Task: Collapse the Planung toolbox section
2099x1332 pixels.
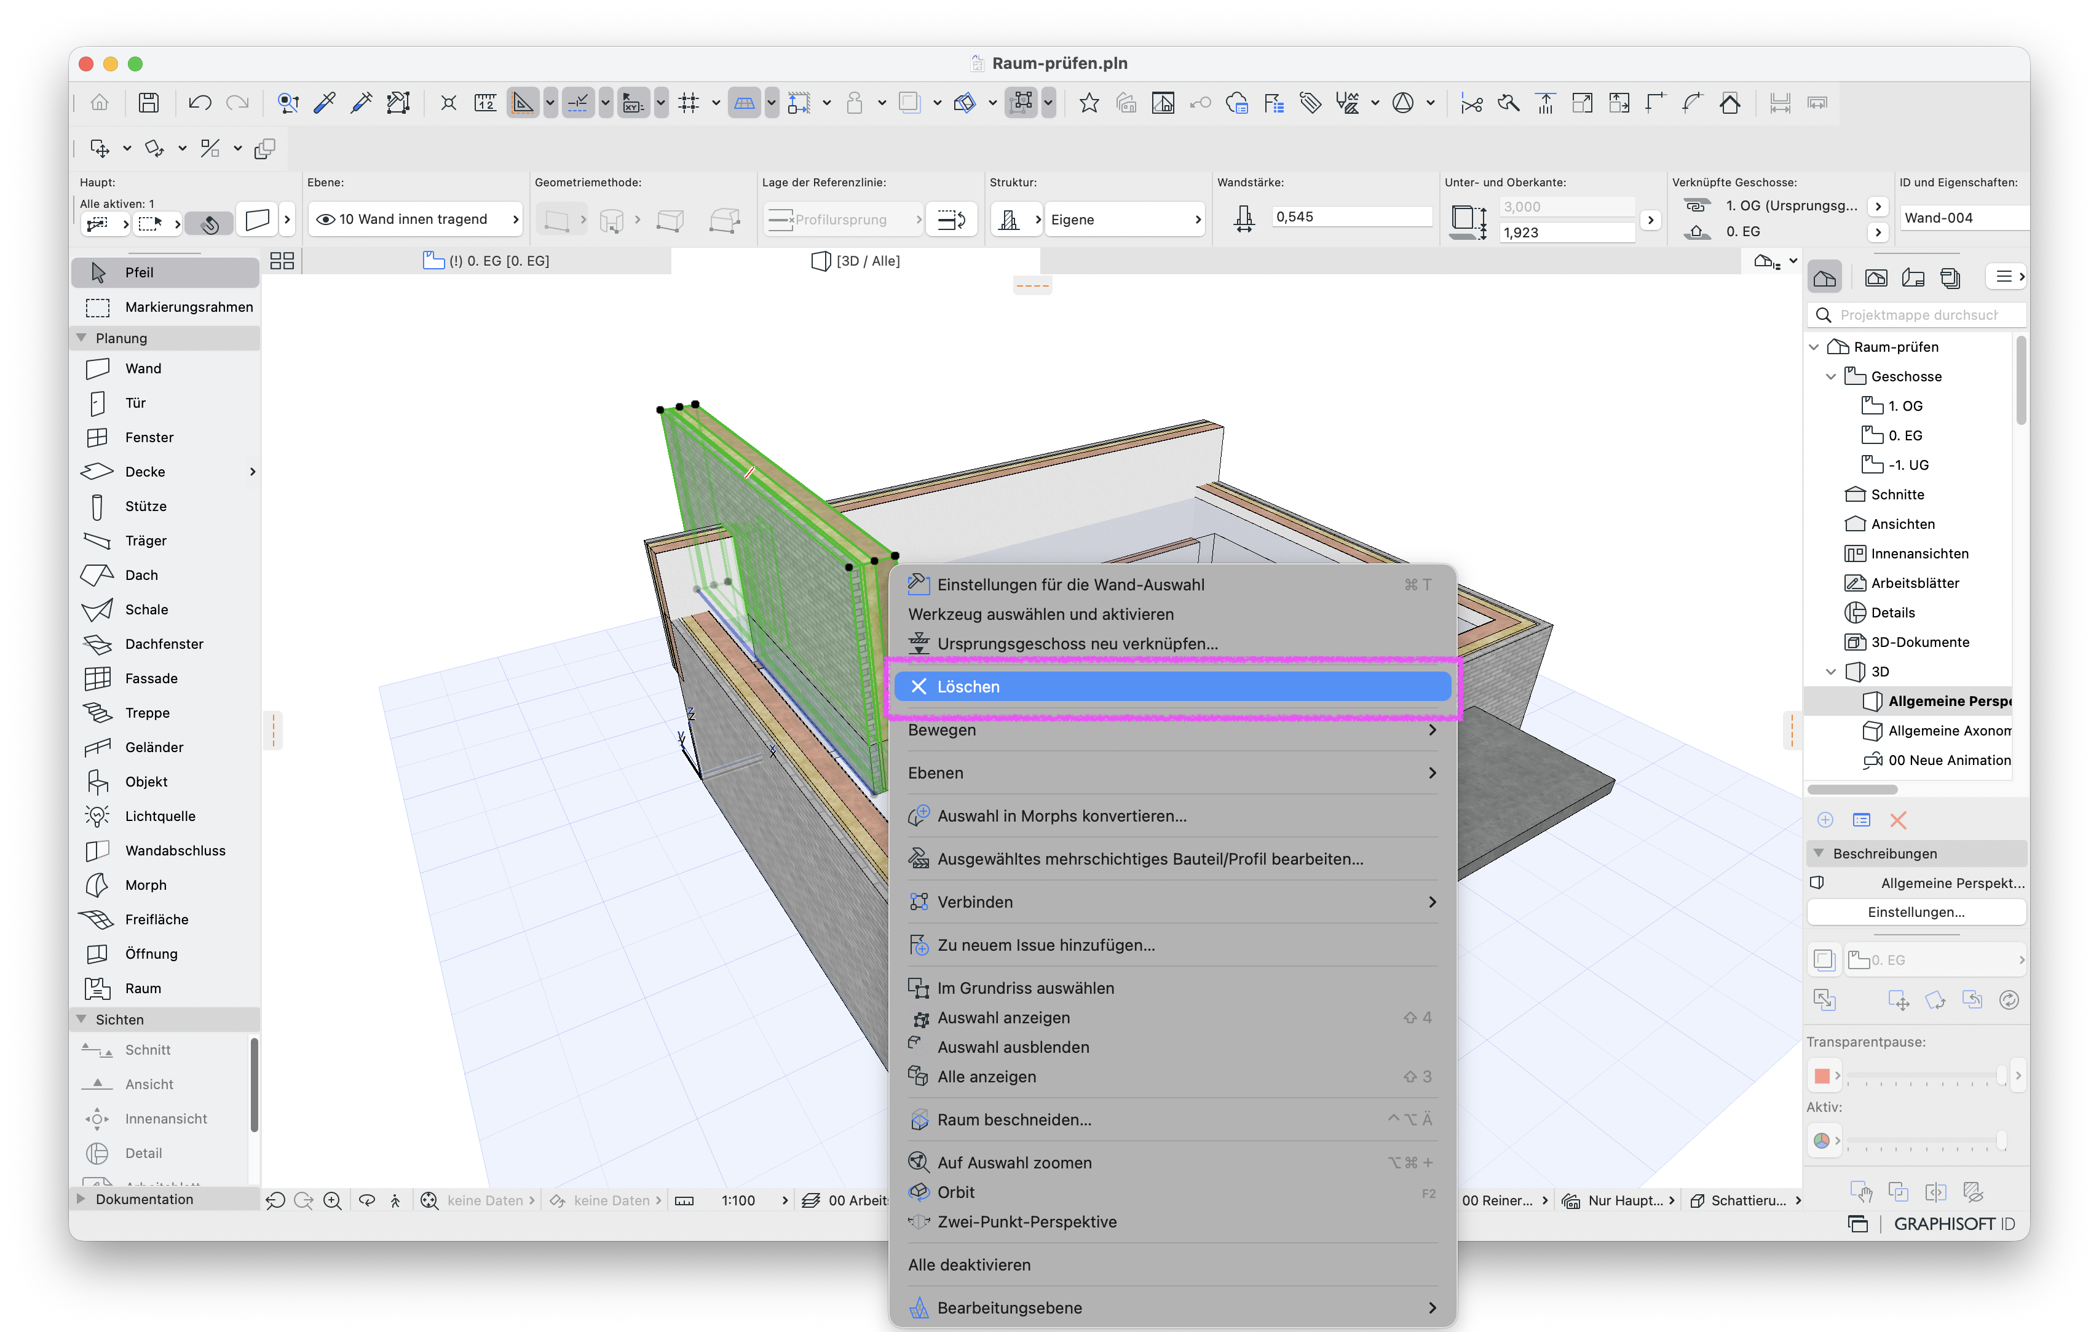Action: pyautogui.click(x=81, y=338)
